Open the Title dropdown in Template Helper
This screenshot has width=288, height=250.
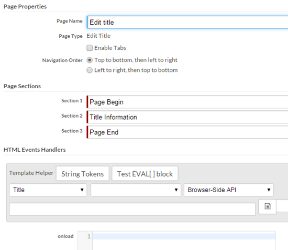click(48, 190)
